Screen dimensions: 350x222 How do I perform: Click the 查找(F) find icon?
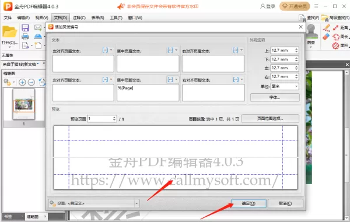tap(302, 18)
